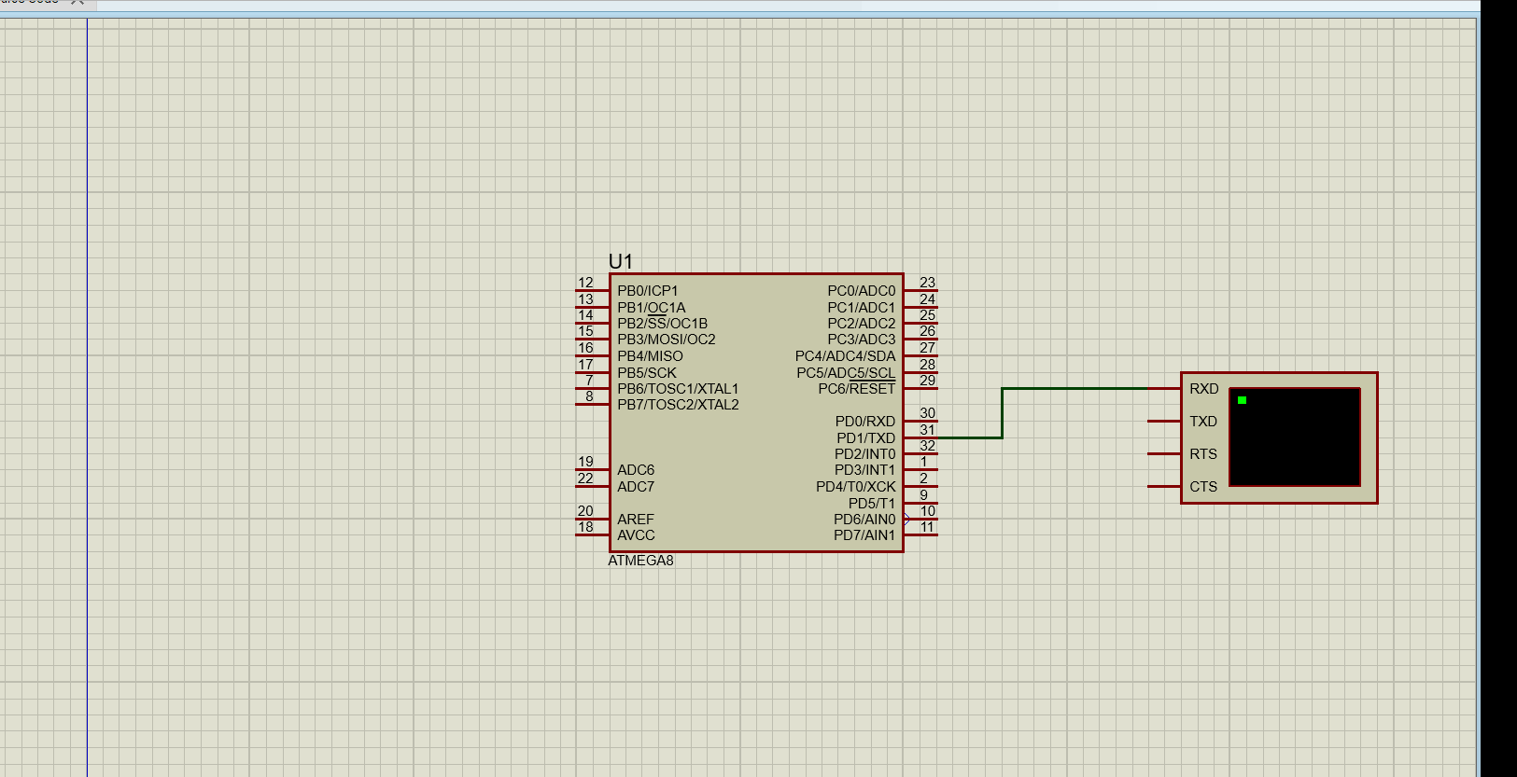This screenshot has width=1517, height=777.
Task: Click pin 8 of PB7/TOSC2/XTAL2
Action: (592, 405)
